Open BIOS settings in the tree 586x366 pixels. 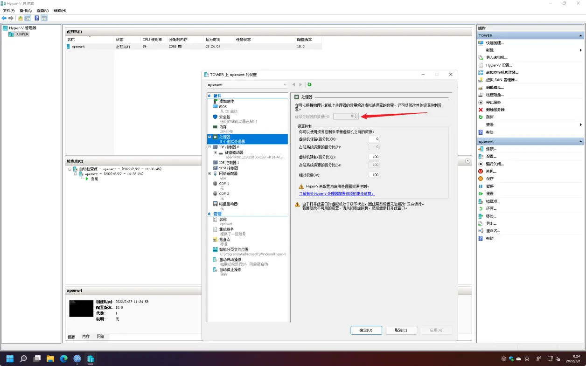tap(223, 107)
